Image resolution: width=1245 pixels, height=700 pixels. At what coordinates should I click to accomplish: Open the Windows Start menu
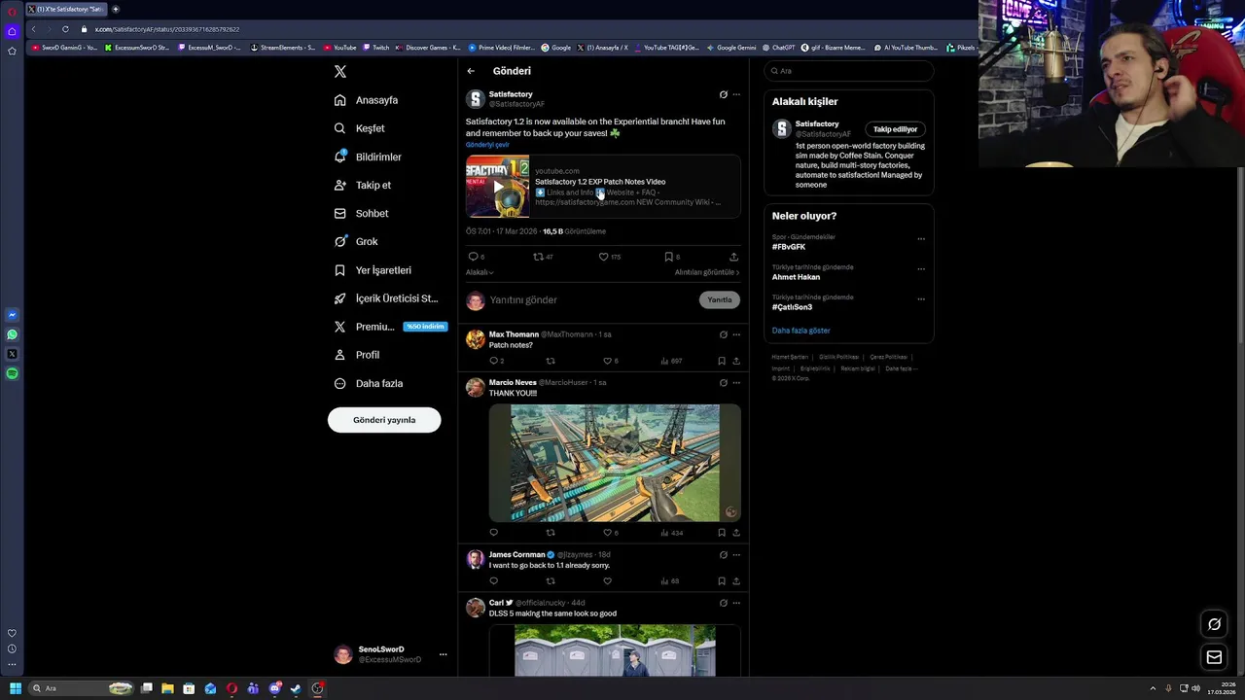15,688
